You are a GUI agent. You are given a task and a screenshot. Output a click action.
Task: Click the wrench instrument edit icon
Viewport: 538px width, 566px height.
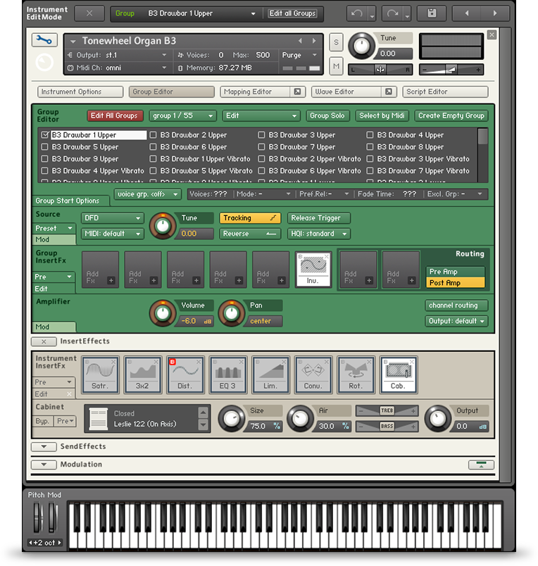[44, 40]
